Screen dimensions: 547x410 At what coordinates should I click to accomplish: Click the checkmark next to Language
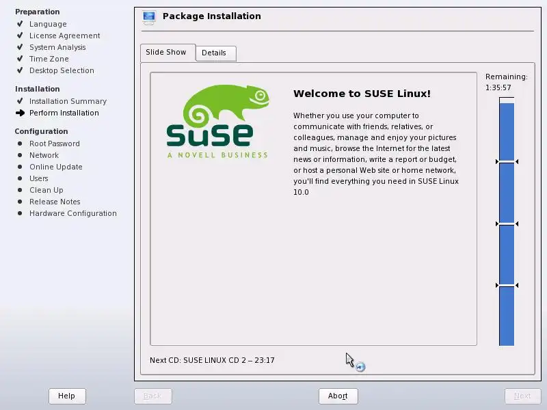(20, 24)
